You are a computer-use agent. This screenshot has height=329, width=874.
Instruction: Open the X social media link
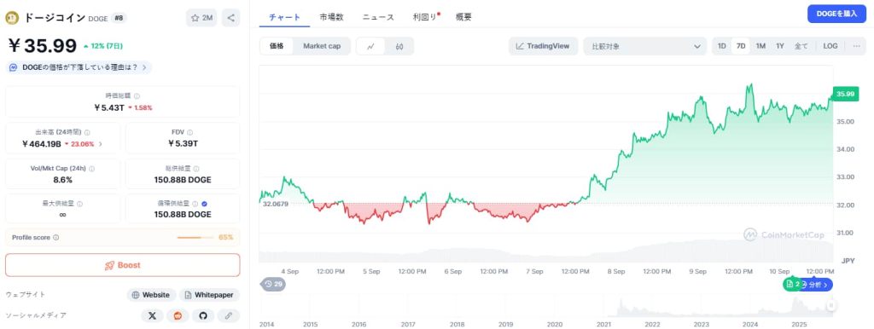coord(152,315)
